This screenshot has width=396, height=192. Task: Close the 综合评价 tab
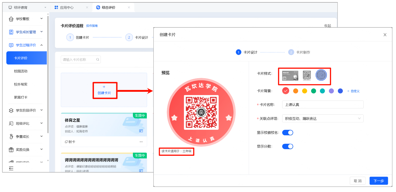point(129,8)
